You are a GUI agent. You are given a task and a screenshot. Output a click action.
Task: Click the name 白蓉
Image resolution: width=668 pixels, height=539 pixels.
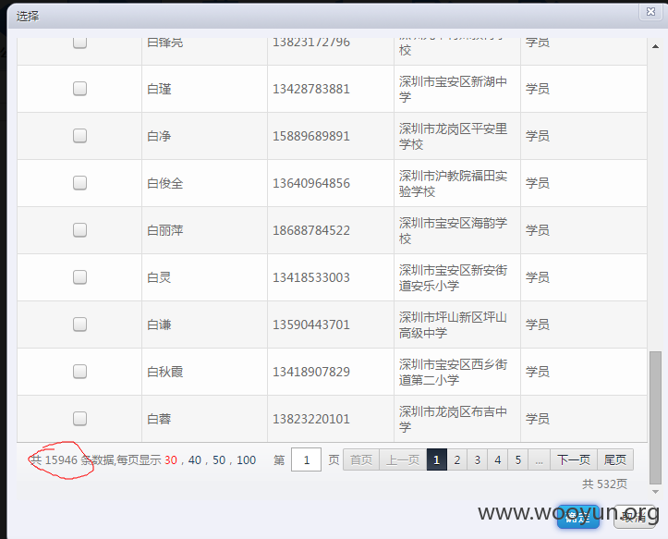pyautogui.click(x=159, y=419)
